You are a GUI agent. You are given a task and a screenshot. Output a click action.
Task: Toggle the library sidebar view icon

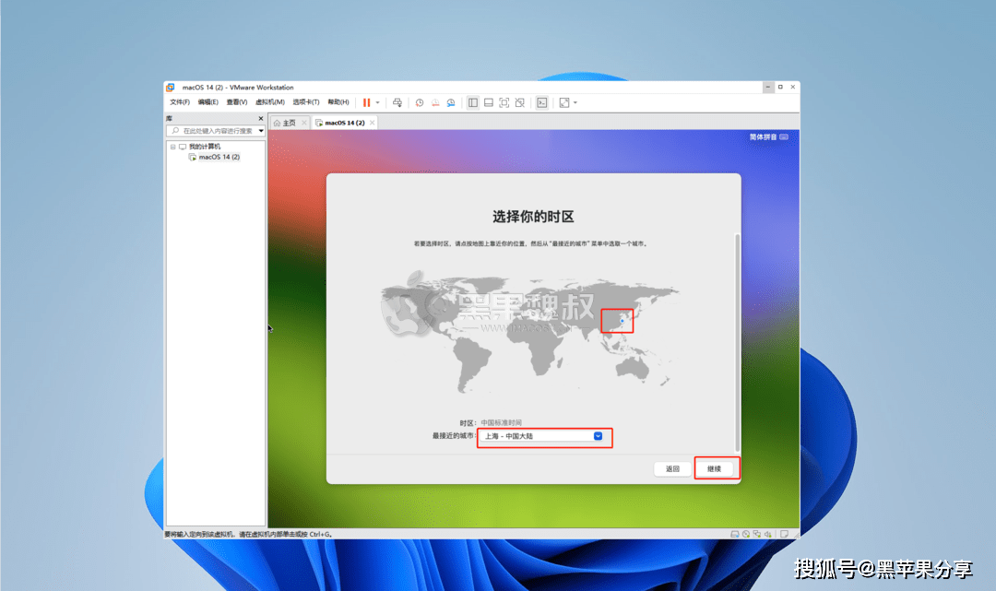tap(472, 102)
